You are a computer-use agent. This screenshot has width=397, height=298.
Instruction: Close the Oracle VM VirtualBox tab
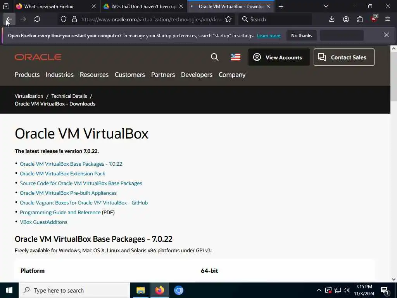(268, 6)
